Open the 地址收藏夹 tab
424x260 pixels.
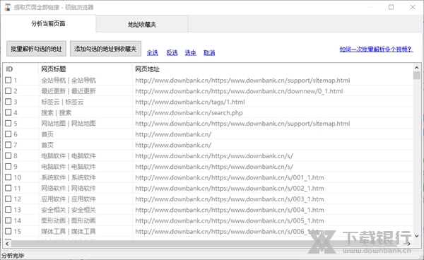[142, 25]
